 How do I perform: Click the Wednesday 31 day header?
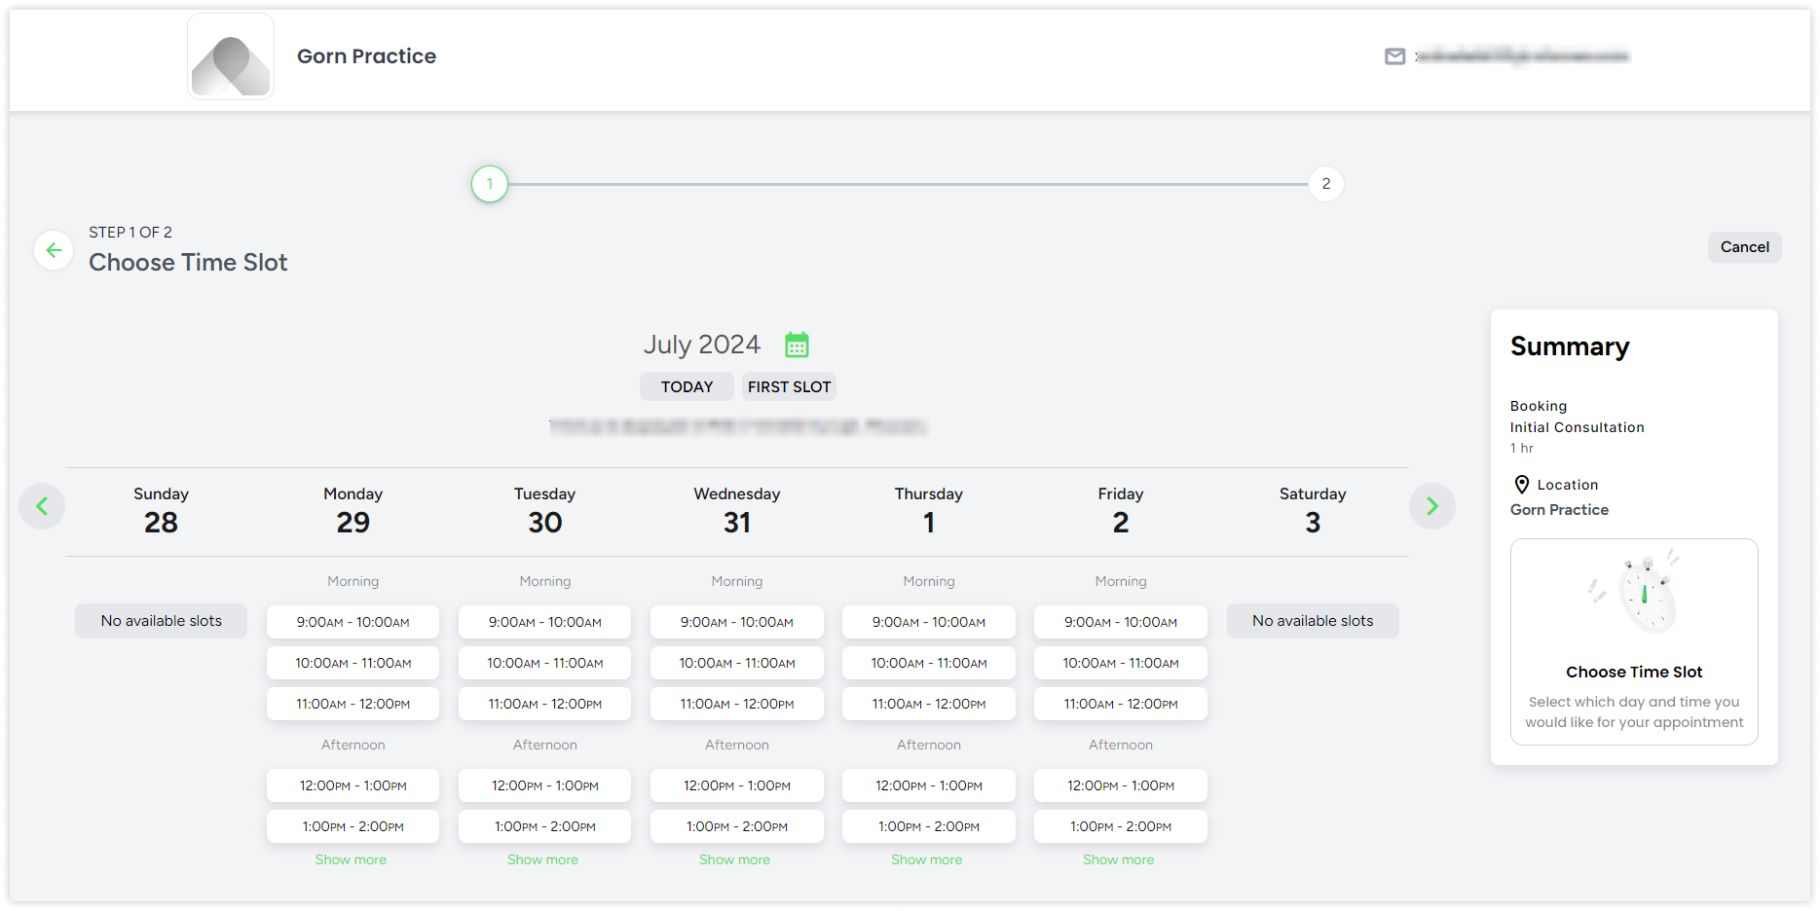[x=737, y=510]
